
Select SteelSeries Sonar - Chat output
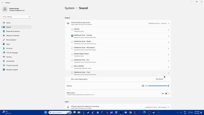72,73
